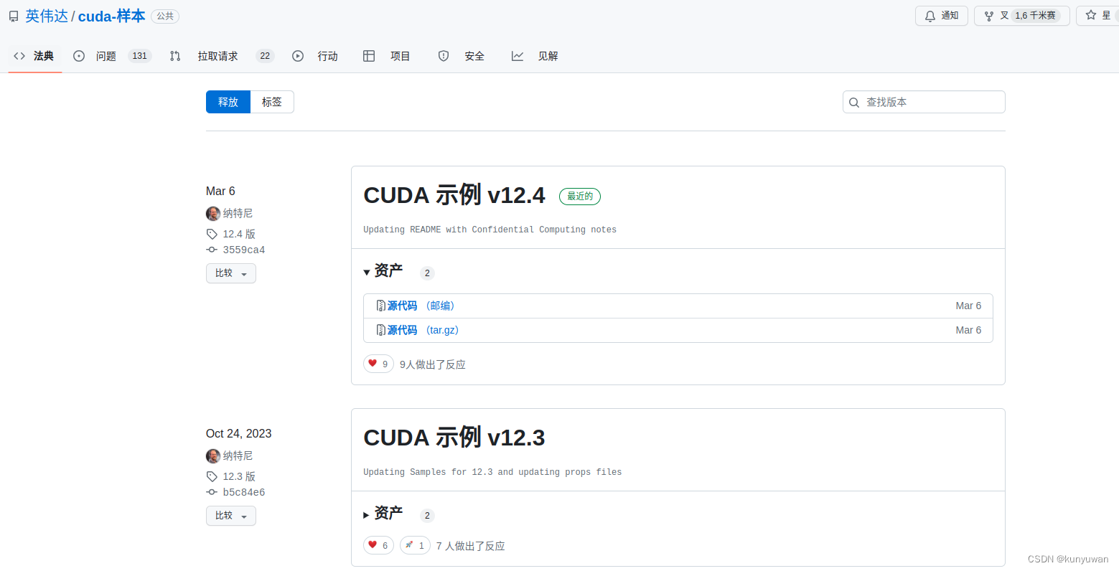The image size is (1119, 571).
Task: Click the magnifier icon in release search
Action: [854, 103]
